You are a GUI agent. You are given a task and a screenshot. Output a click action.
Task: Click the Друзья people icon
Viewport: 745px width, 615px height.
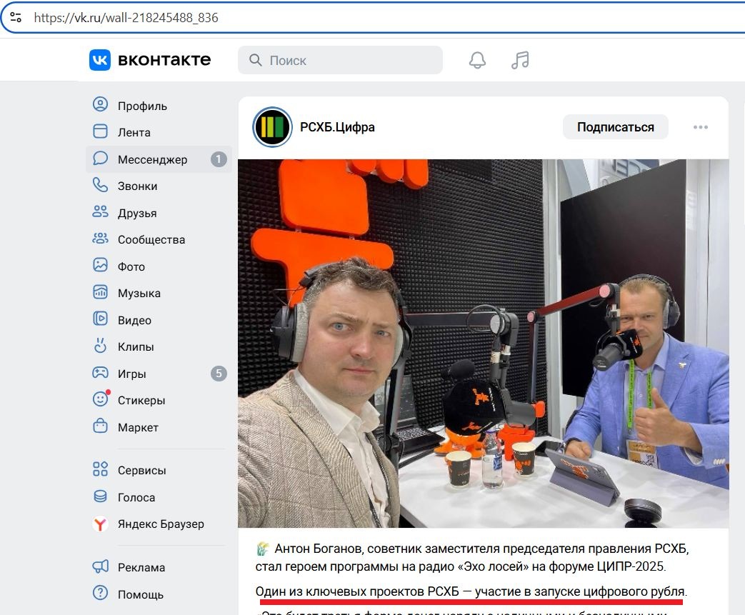[x=100, y=211]
